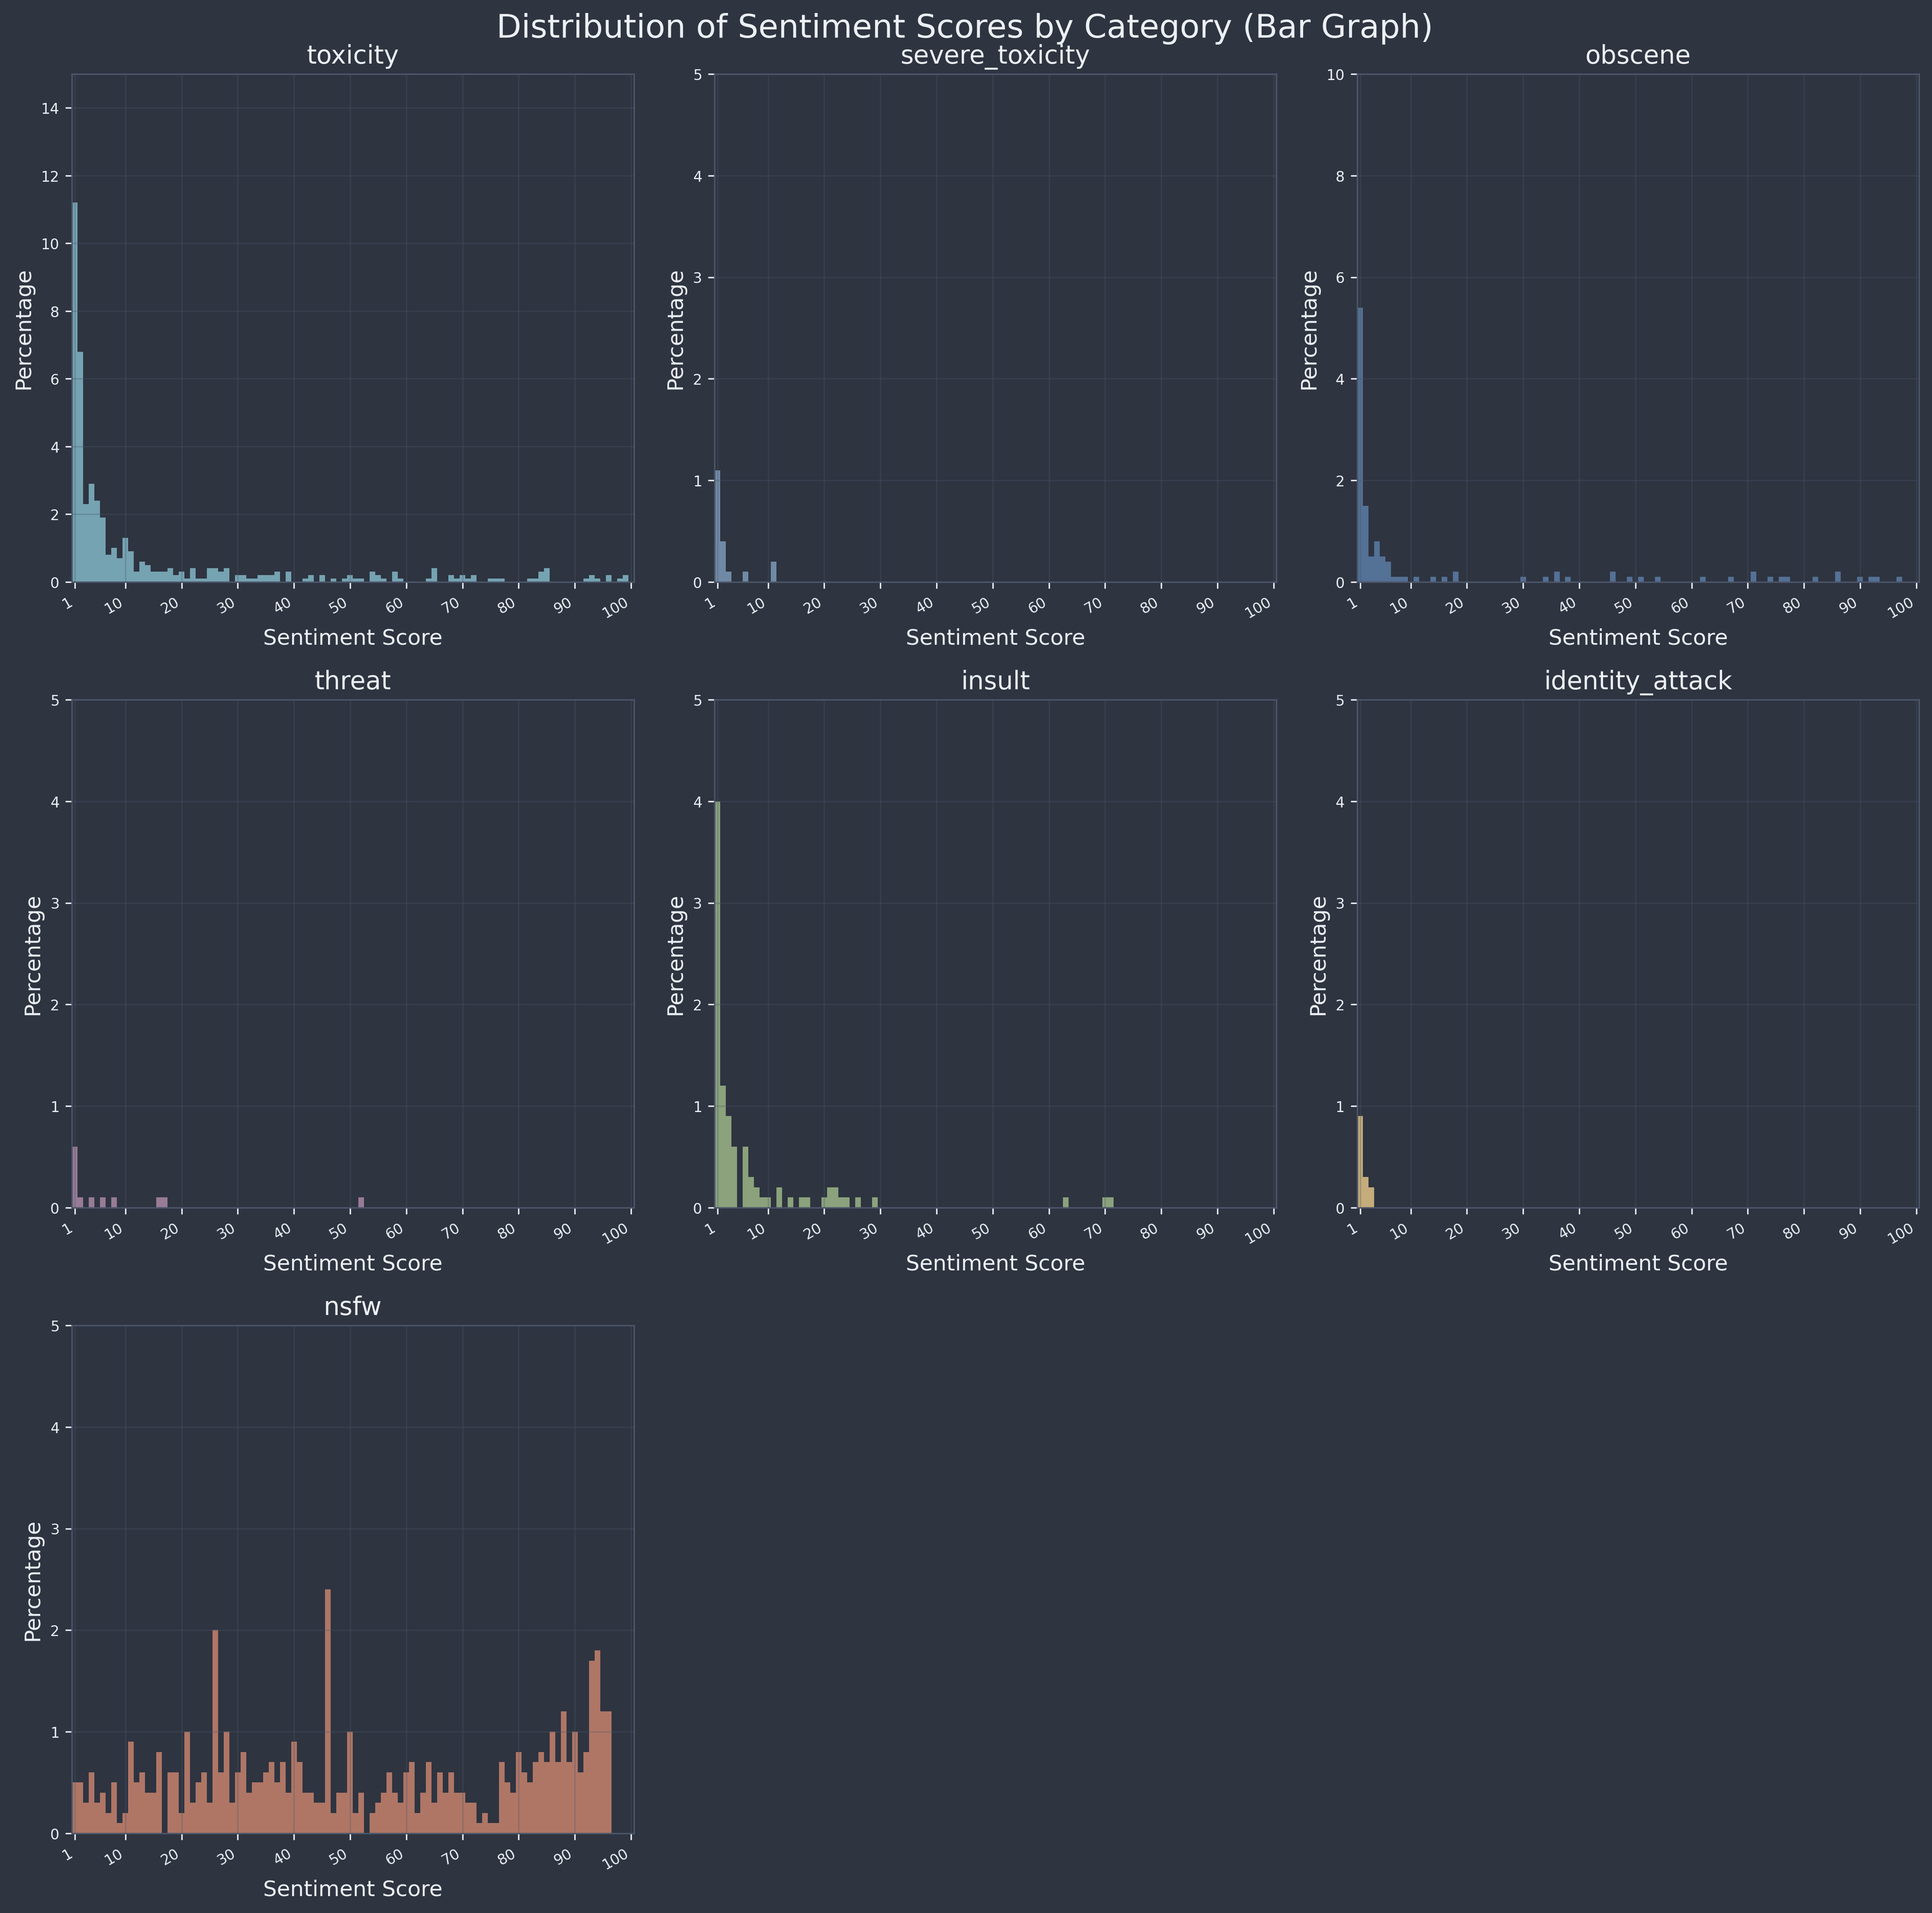Screen dimensions: 1932x1913
Task: Select 'Sentiment Score' label under severe_toxicity chart
Action: click(995, 637)
